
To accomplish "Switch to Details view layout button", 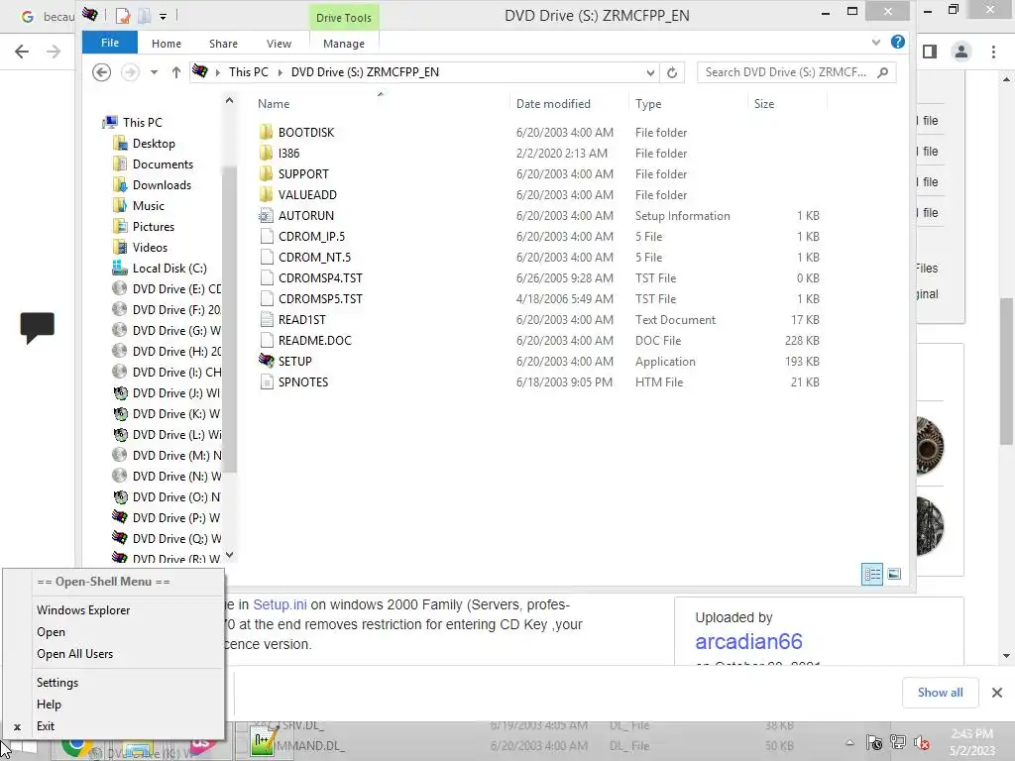I will (872, 574).
